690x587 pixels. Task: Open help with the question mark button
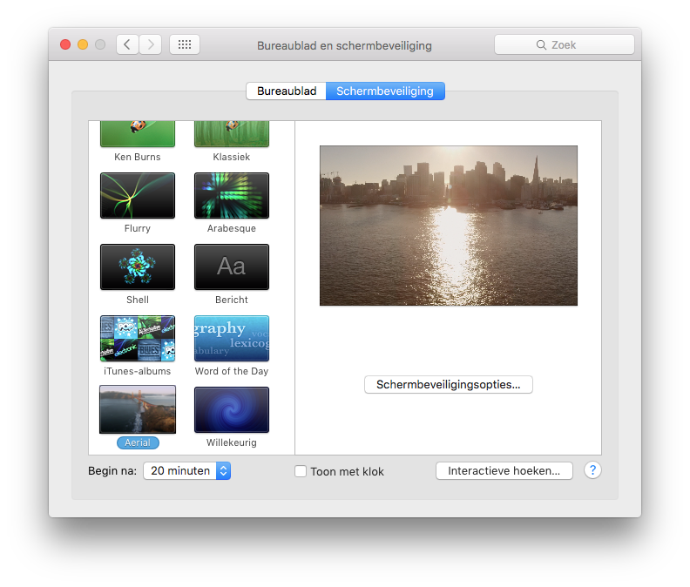click(592, 470)
